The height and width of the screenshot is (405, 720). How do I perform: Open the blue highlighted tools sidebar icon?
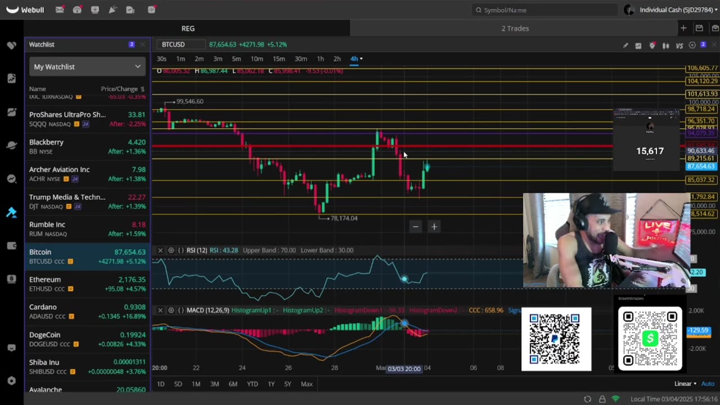pyautogui.click(x=11, y=212)
